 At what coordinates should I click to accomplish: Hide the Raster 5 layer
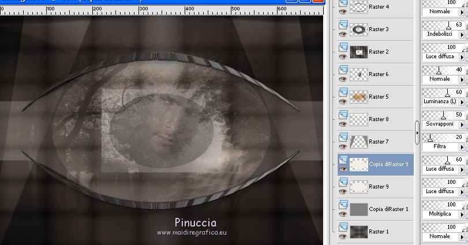(343, 102)
